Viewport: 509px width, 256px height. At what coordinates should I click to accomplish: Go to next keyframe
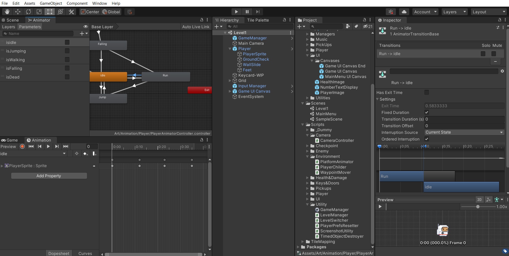pyautogui.click(x=57, y=146)
